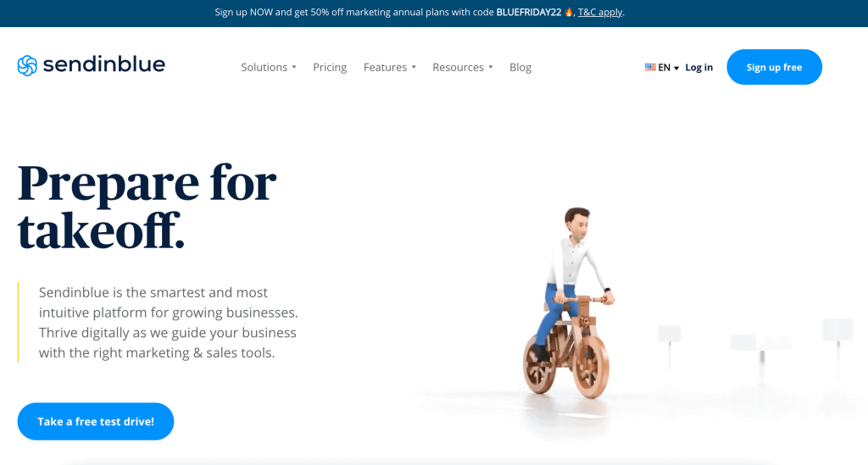
Task: Click the Sign up free button
Action: 775,67
